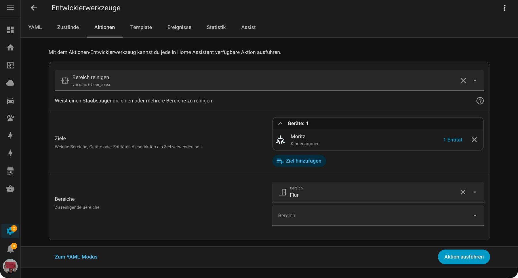The height and width of the screenshot is (278, 518).
Task: Switch to YAML mode link
Action: (76, 257)
